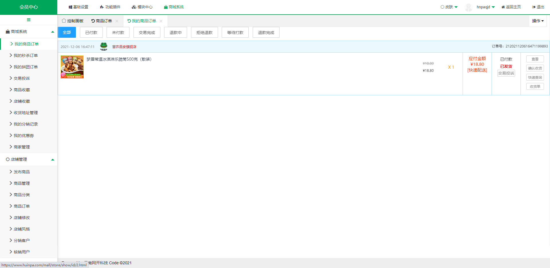Viewport: 550px width, 268px height.
Task: Open the 皮肤 skin dropdown
Action: tap(449, 7)
